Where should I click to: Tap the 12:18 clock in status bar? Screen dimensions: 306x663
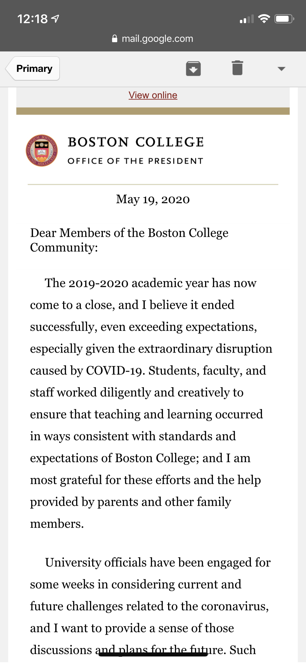32,19
